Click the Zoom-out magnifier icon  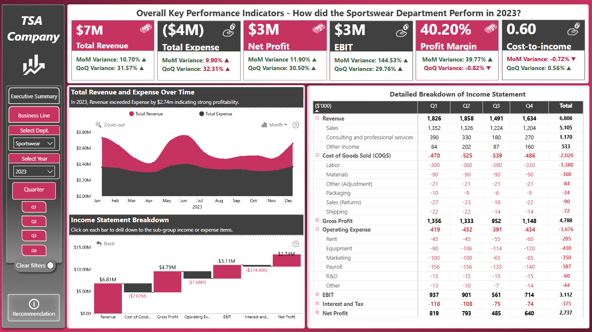pyautogui.click(x=99, y=125)
